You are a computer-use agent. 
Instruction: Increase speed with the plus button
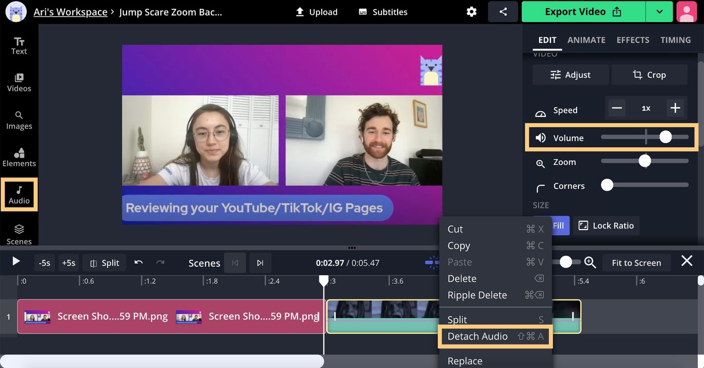pos(675,108)
